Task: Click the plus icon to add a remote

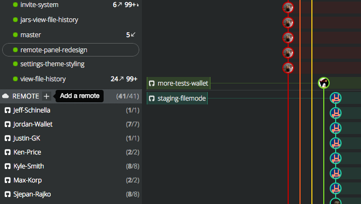Action: coord(46,96)
